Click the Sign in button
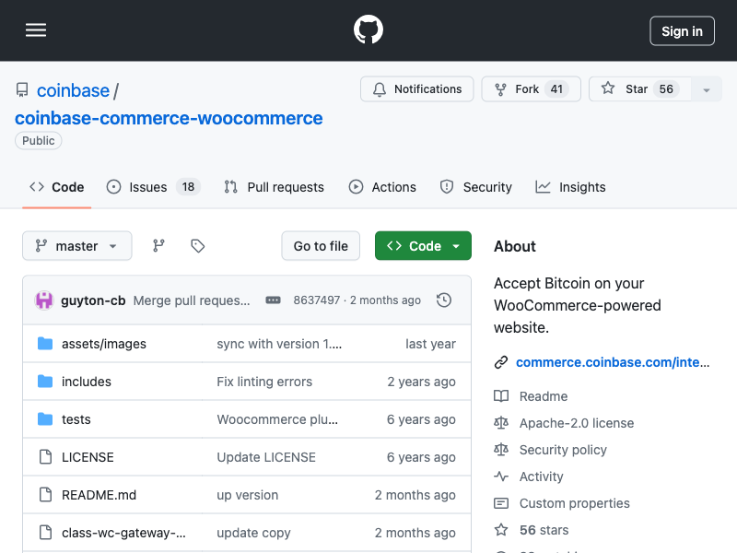Image resolution: width=737 pixels, height=553 pixels. [x=682, y=31]
